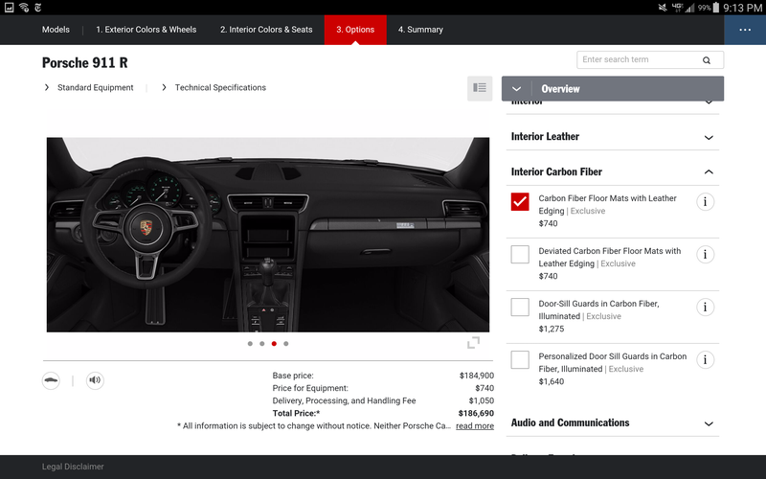766x479 pixels.
Task: Switch to exterior car view icon
Action: point(51,380)
